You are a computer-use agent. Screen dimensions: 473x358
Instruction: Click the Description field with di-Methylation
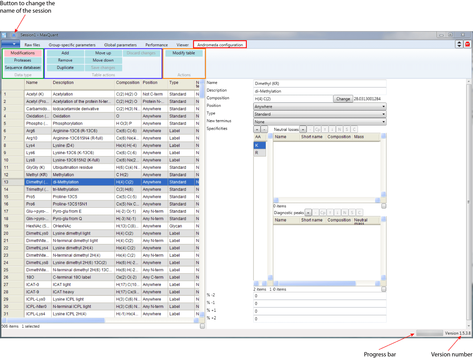[320, 91]
